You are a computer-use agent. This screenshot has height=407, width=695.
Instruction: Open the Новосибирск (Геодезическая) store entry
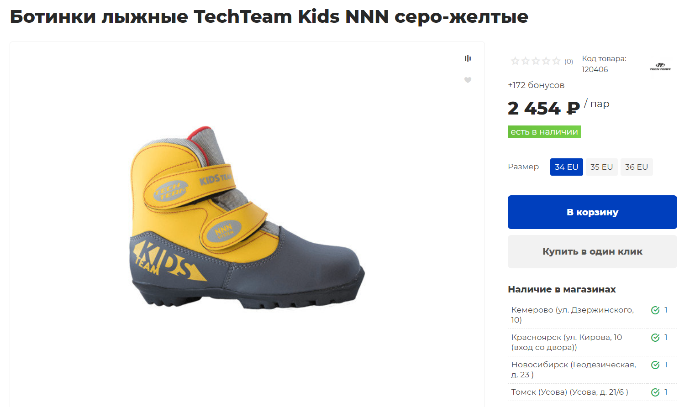pos(573,370)
